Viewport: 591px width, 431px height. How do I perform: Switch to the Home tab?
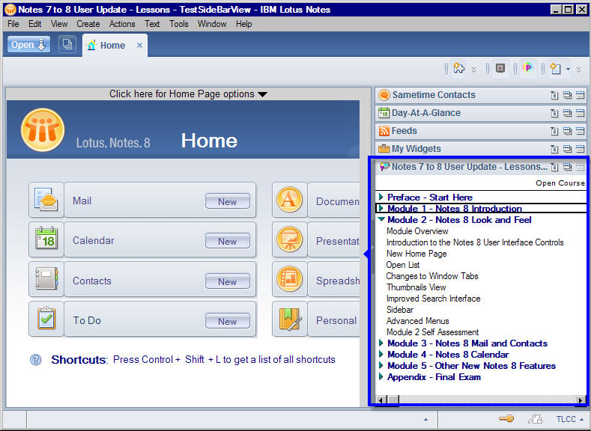point(112,46)
